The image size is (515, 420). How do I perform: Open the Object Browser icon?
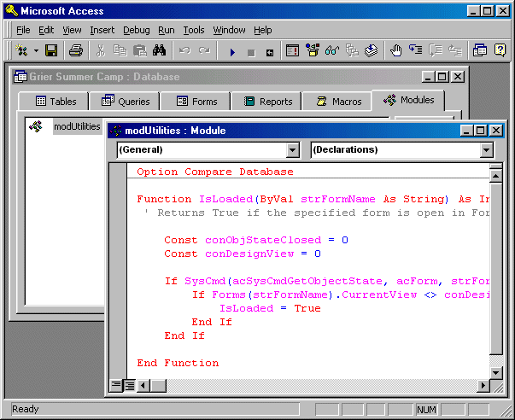click(313, 50)
